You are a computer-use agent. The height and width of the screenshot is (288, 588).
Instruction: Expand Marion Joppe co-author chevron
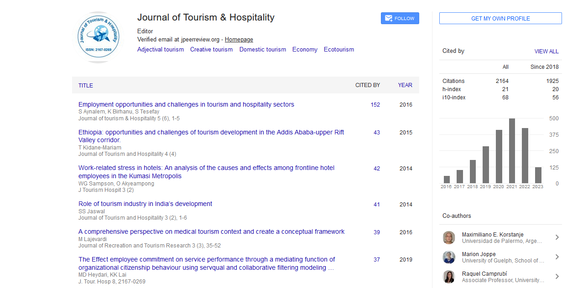(557, 257)
